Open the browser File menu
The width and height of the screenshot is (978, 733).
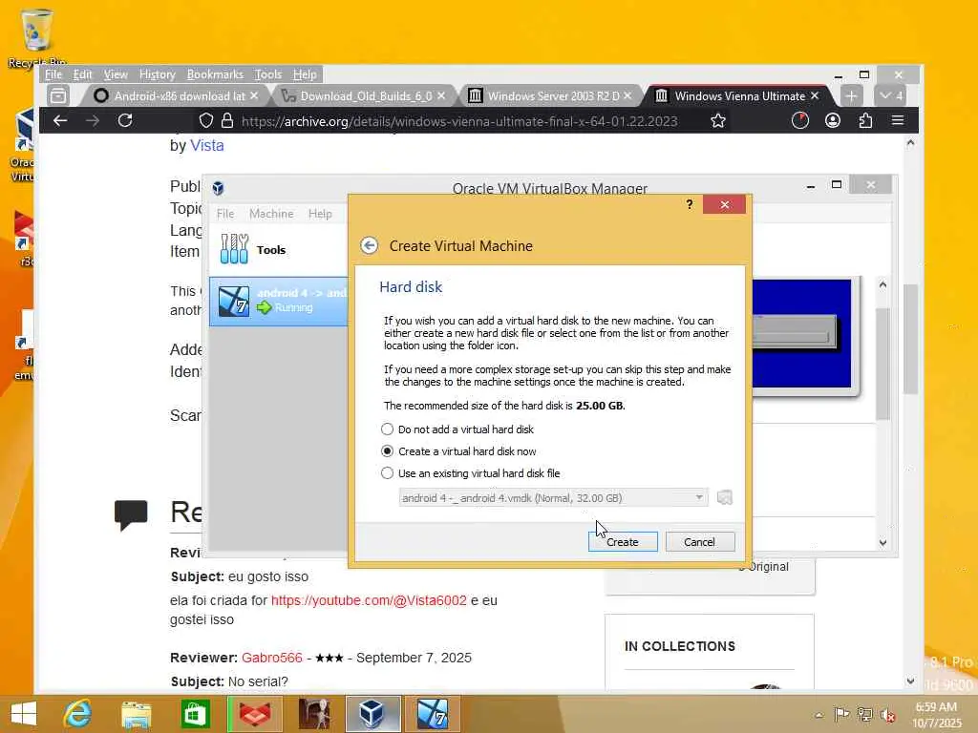click(x=53, y=74)
